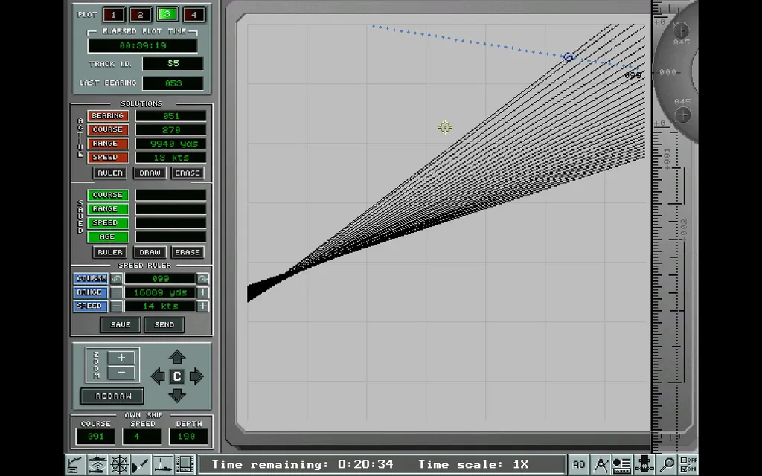Toggle the active BEARING solution label
The image size is (762, 476).
[x=108, y=116]
